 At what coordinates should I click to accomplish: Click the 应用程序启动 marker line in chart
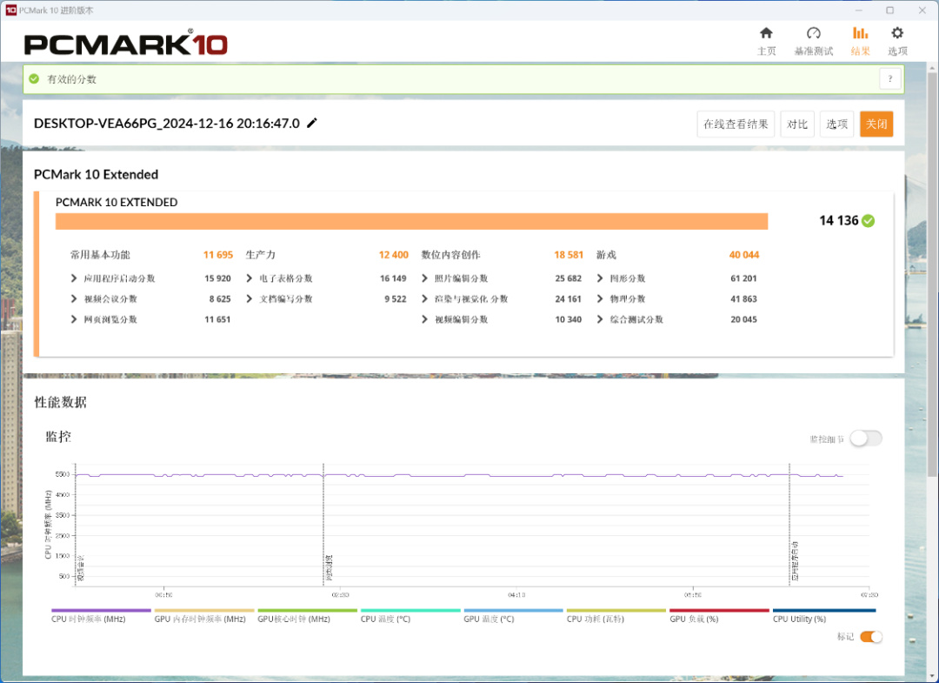click(789, 525)
